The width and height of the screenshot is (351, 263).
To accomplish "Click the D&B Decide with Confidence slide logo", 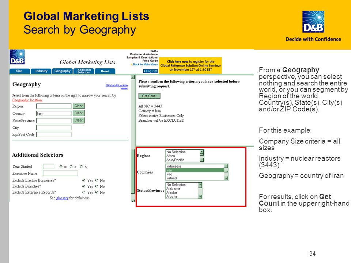I will click(313, 26).
